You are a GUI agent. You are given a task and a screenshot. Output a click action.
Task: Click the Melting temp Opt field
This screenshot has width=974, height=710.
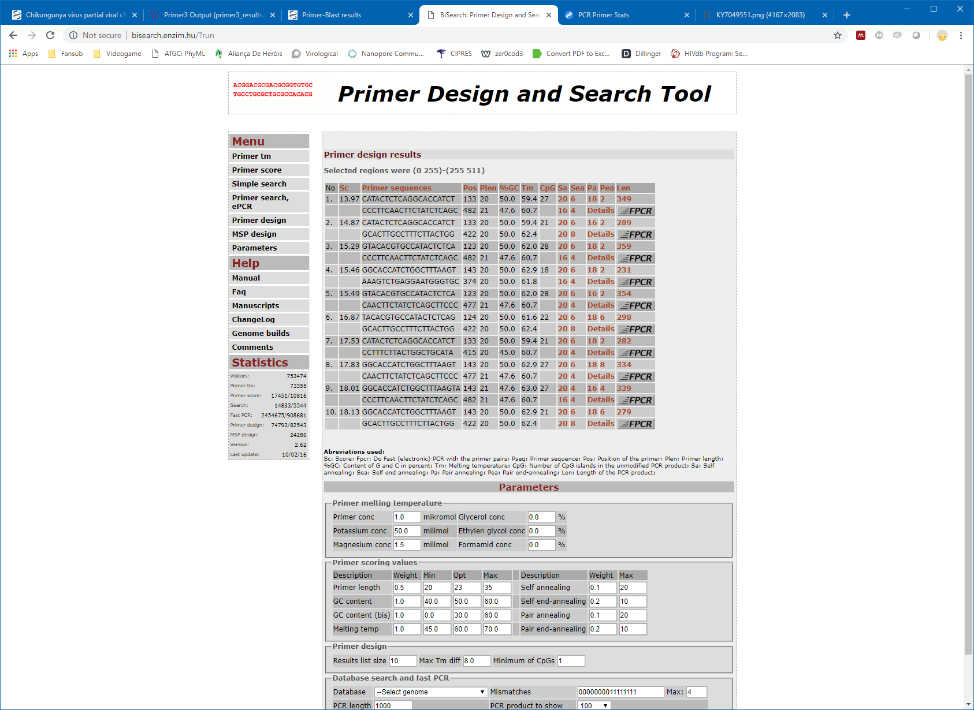pyautogui.click(x=467, y=629)
